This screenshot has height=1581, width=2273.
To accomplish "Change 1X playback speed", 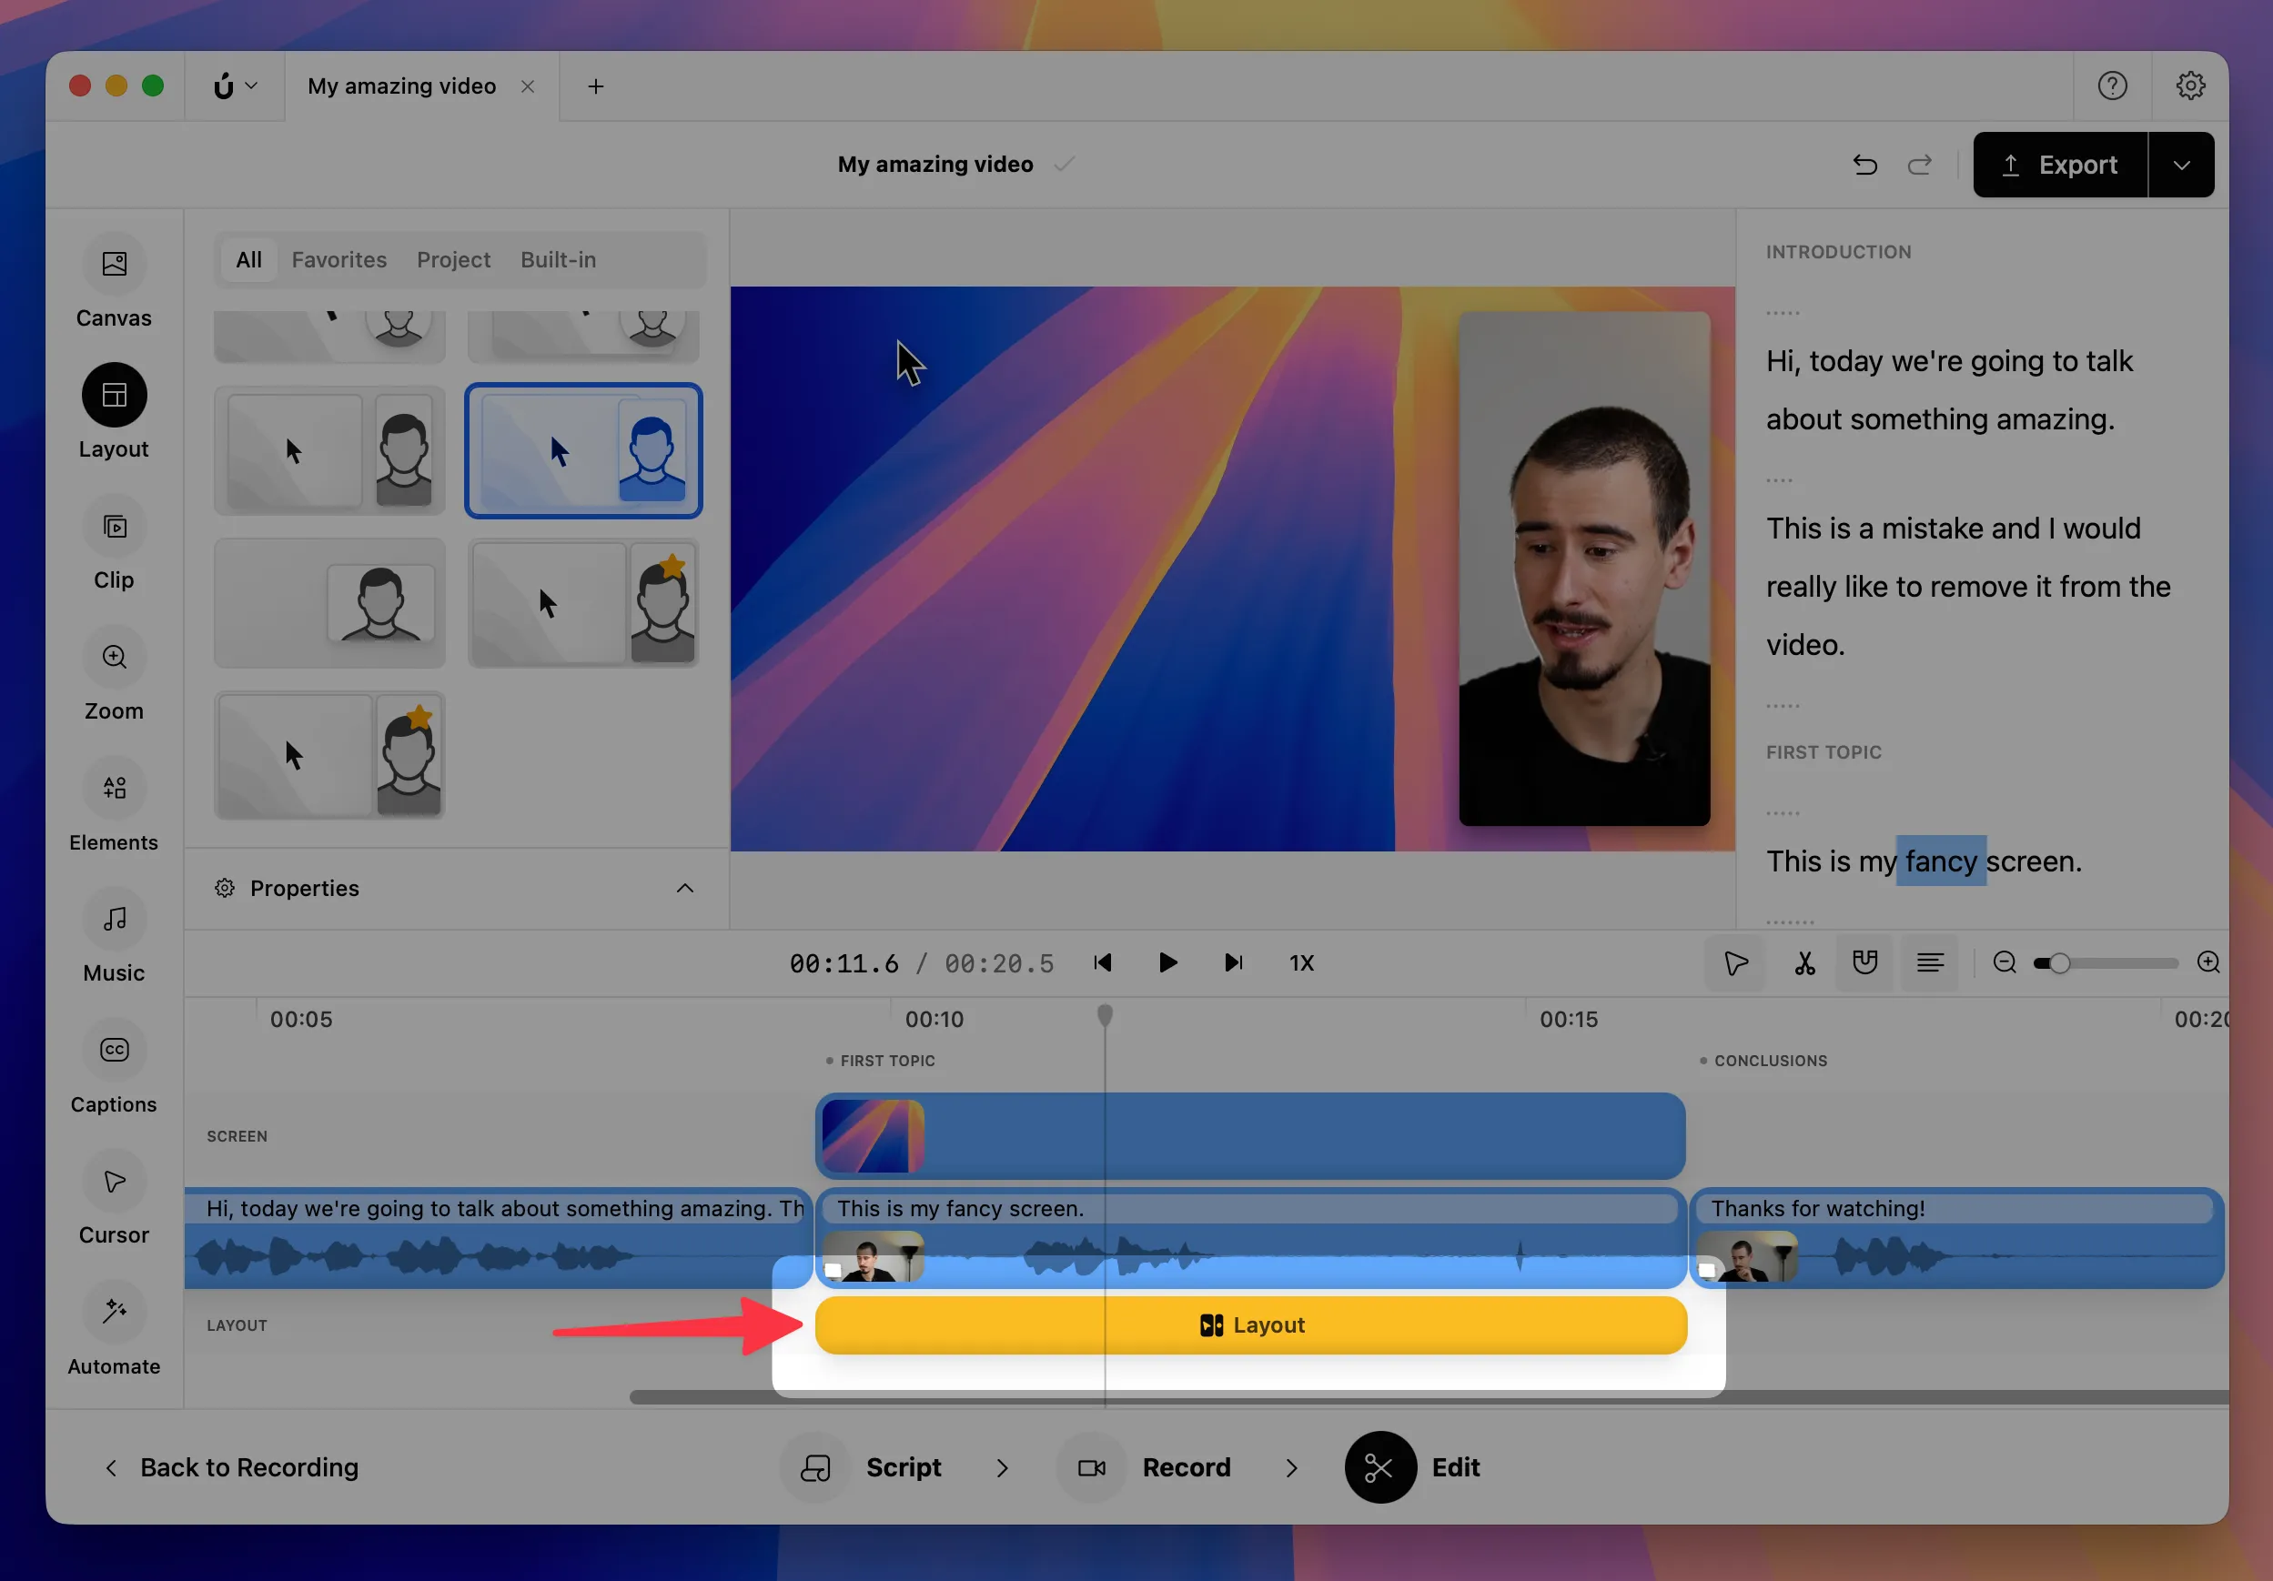I will pyautogui.click(x=1301, y=963).
